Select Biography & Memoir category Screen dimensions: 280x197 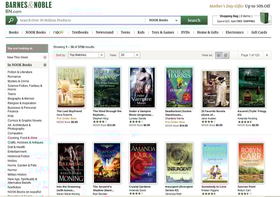[x=21, y=98]
